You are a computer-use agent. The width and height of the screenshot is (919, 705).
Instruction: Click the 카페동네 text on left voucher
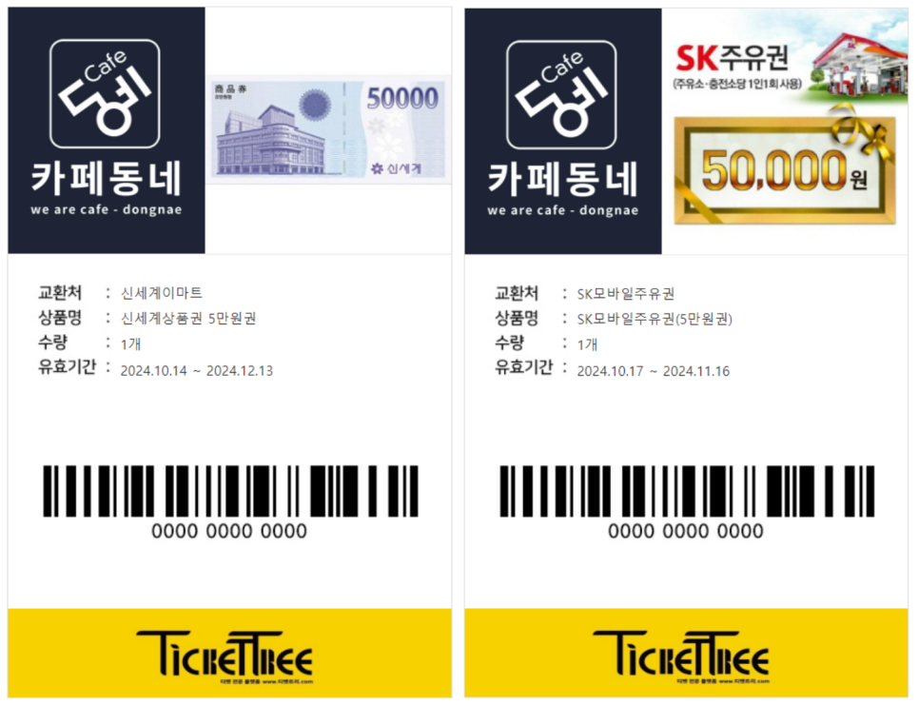(107, 179)
